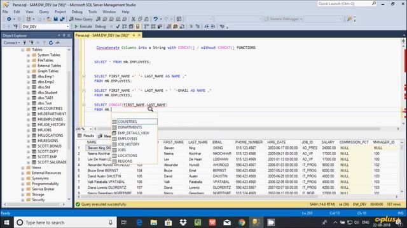Select EMP_DETAILS_VIEW in the autocomplete list

pyautogui.click(x=134, y=133)
